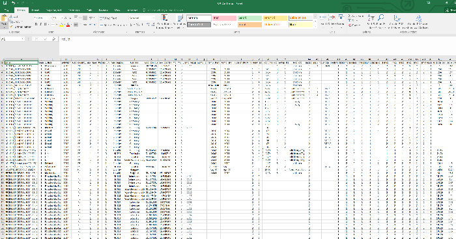The height and width of the screenshot is (239, 456).
Task: Switch to the Page Layout tab
Action: click(x=54, y=10)
